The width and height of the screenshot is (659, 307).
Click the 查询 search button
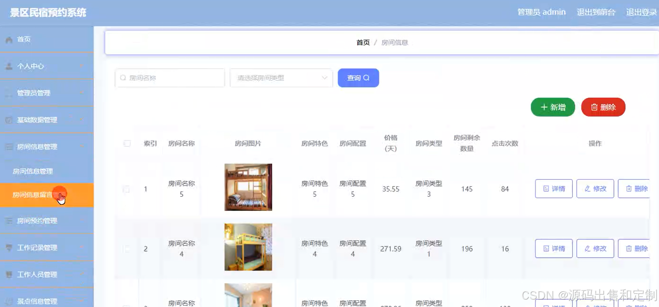358,78
